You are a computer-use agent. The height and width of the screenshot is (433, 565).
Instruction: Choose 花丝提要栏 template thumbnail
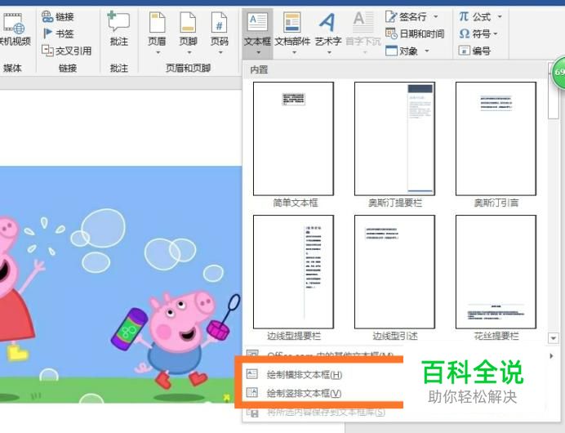pos(496,272)
